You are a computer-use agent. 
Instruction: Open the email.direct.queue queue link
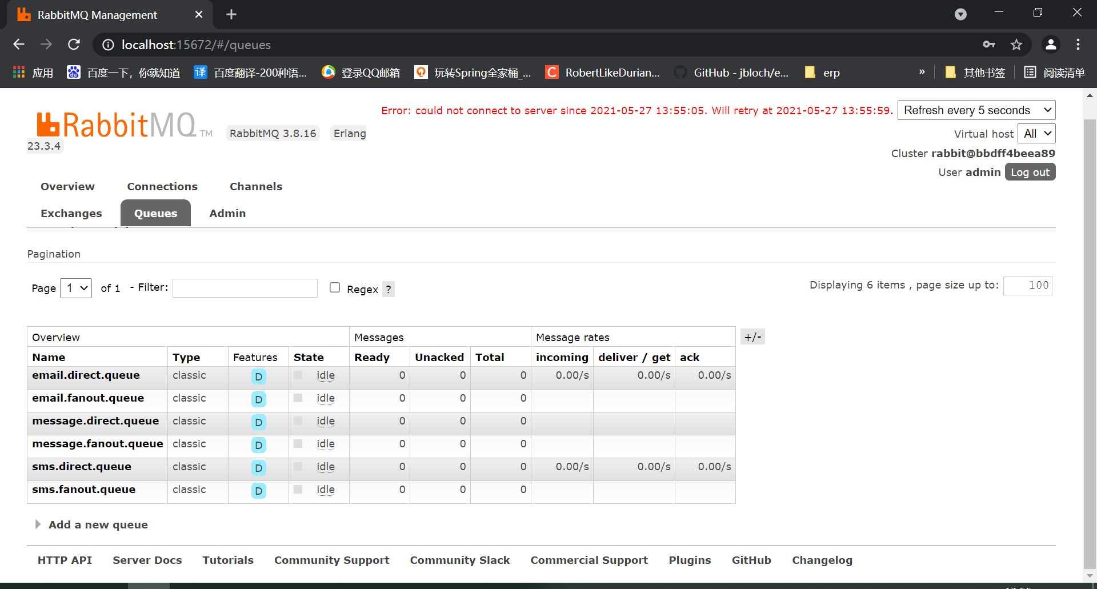[86, 375]
